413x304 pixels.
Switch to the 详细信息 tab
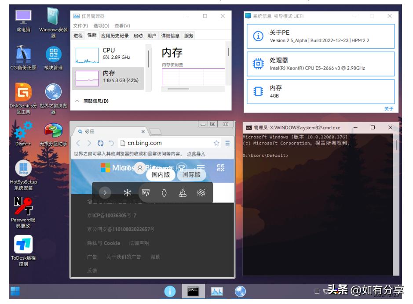coord(170,36)
